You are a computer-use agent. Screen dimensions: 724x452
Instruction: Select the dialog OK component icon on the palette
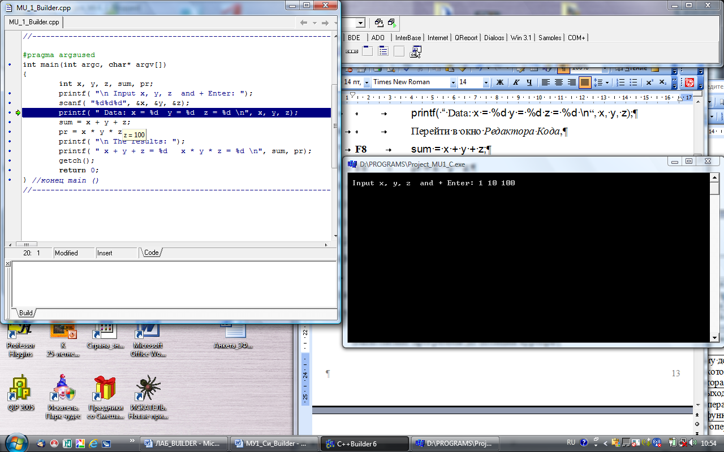coord(416,51)
